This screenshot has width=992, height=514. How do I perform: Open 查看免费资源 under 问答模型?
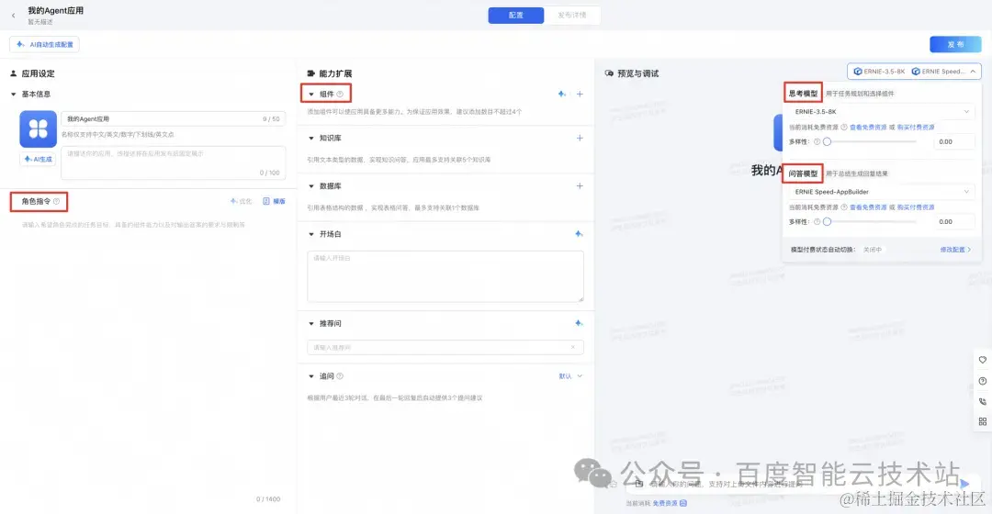pos(868,207)
